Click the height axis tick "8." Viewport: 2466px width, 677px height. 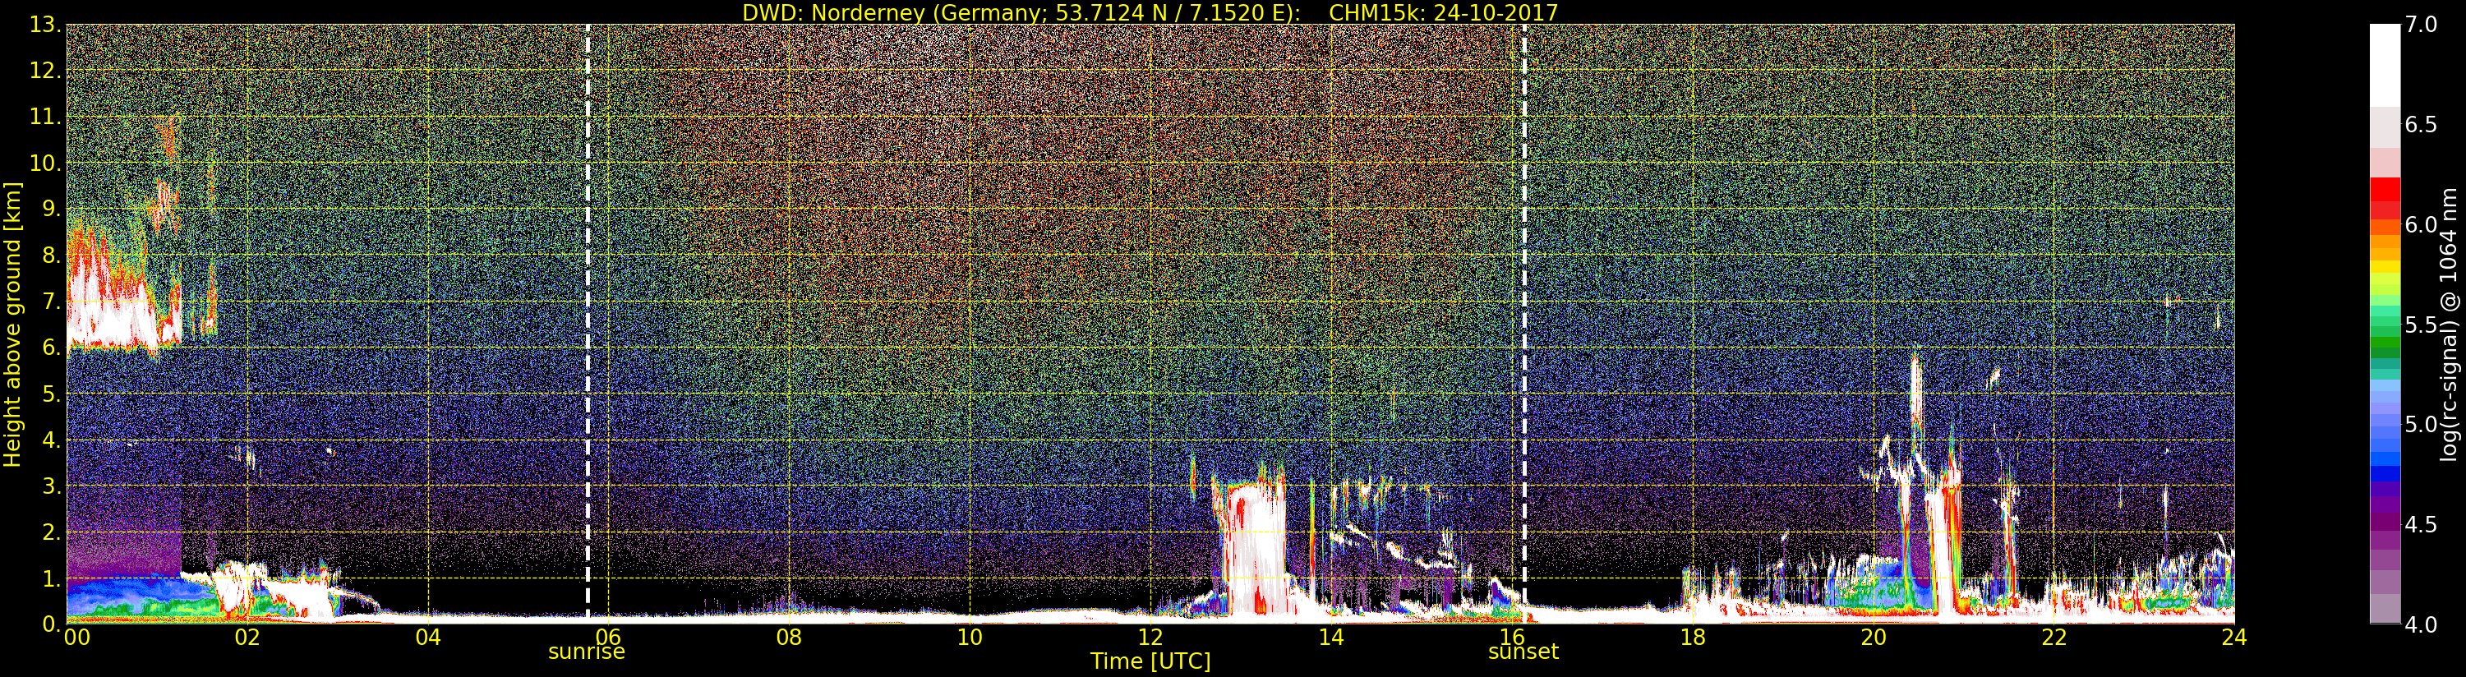point(52,255)
